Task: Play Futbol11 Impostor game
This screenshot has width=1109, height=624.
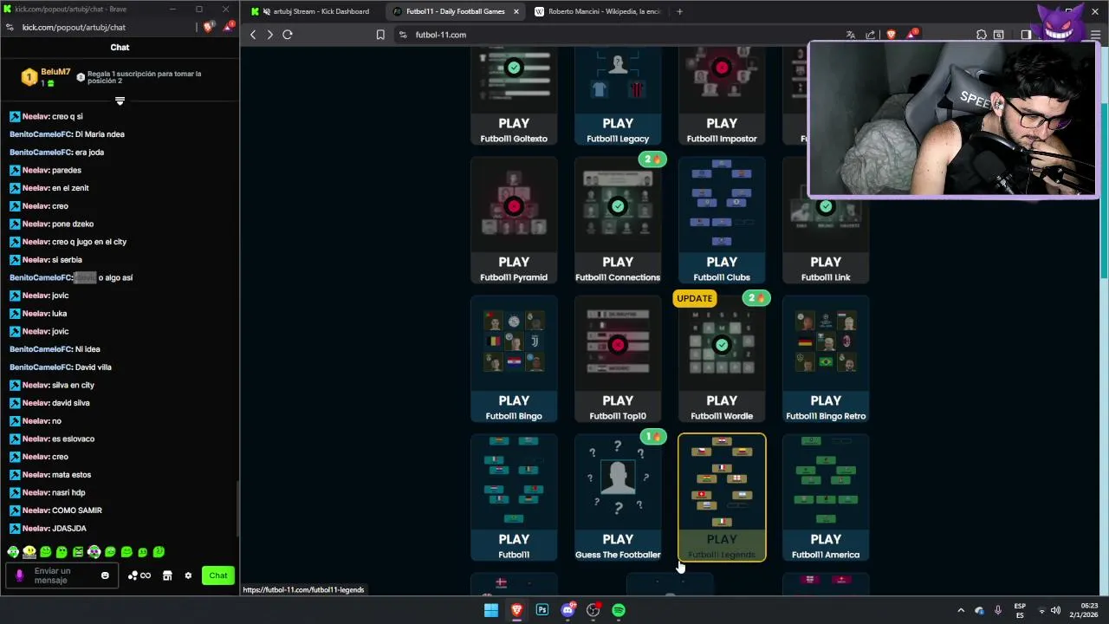Action: point(722,97)
